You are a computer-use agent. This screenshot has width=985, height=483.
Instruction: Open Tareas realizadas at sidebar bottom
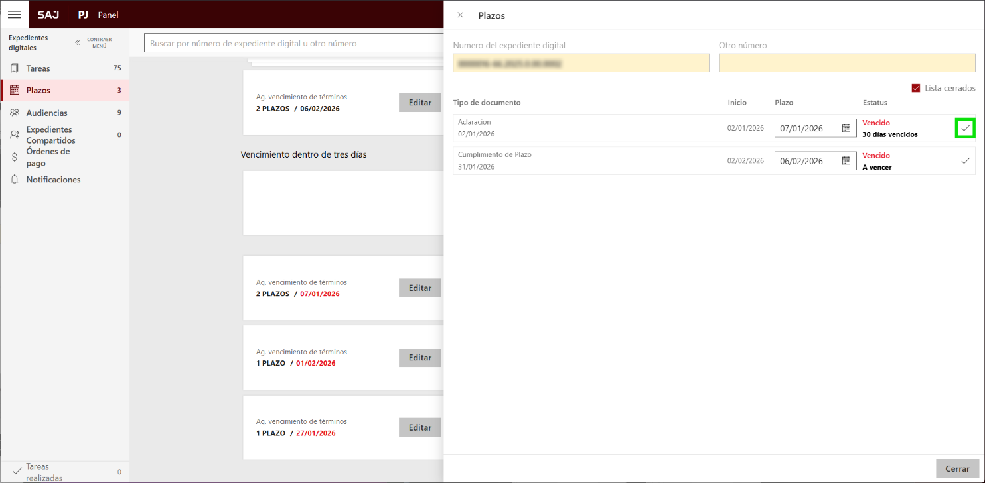tap(44, 472)
